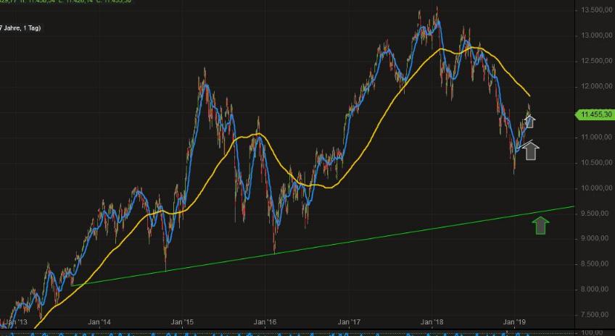Click the Jan '14 date label

coord(99,322)
